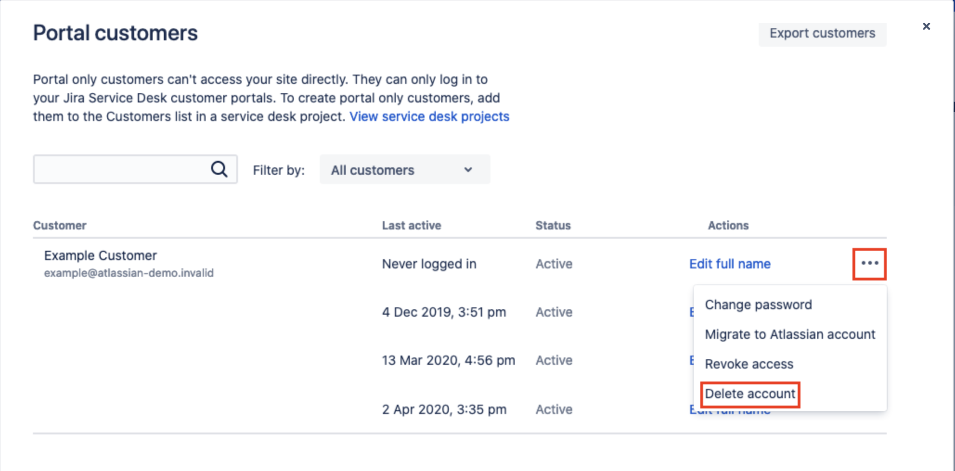
Task: Click the Last active column header
Action: (411, 225)
